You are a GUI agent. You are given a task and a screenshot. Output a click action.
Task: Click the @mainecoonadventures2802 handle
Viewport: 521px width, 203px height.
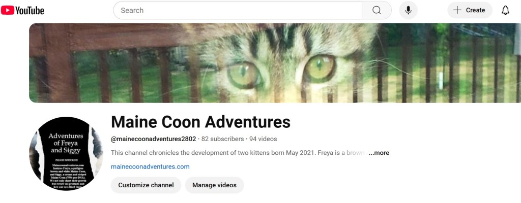pos(153,139)
